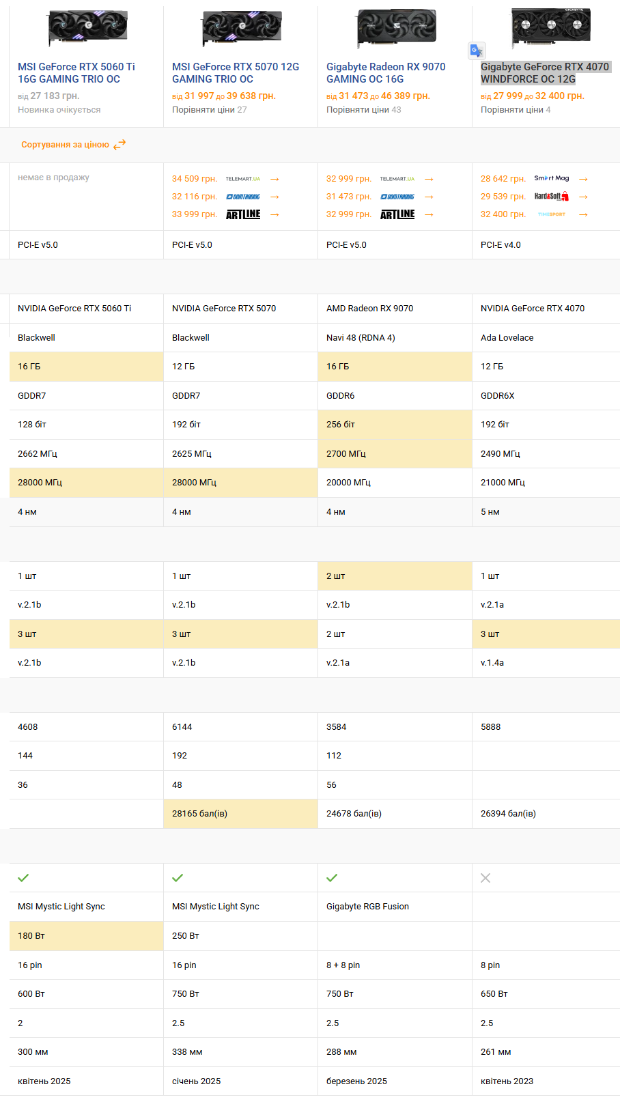620x1106 pixels.
Task: Select the v.1.4a cell
Action: (x=546, y=663)
